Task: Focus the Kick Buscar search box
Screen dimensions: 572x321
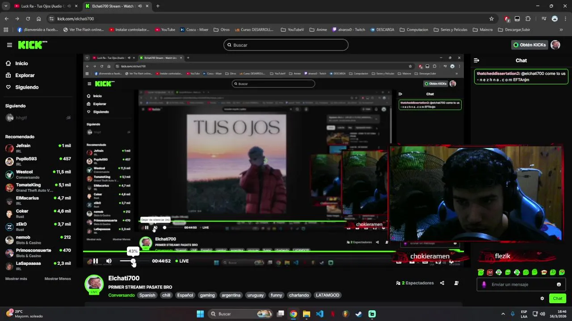Action: pos(286,45)
